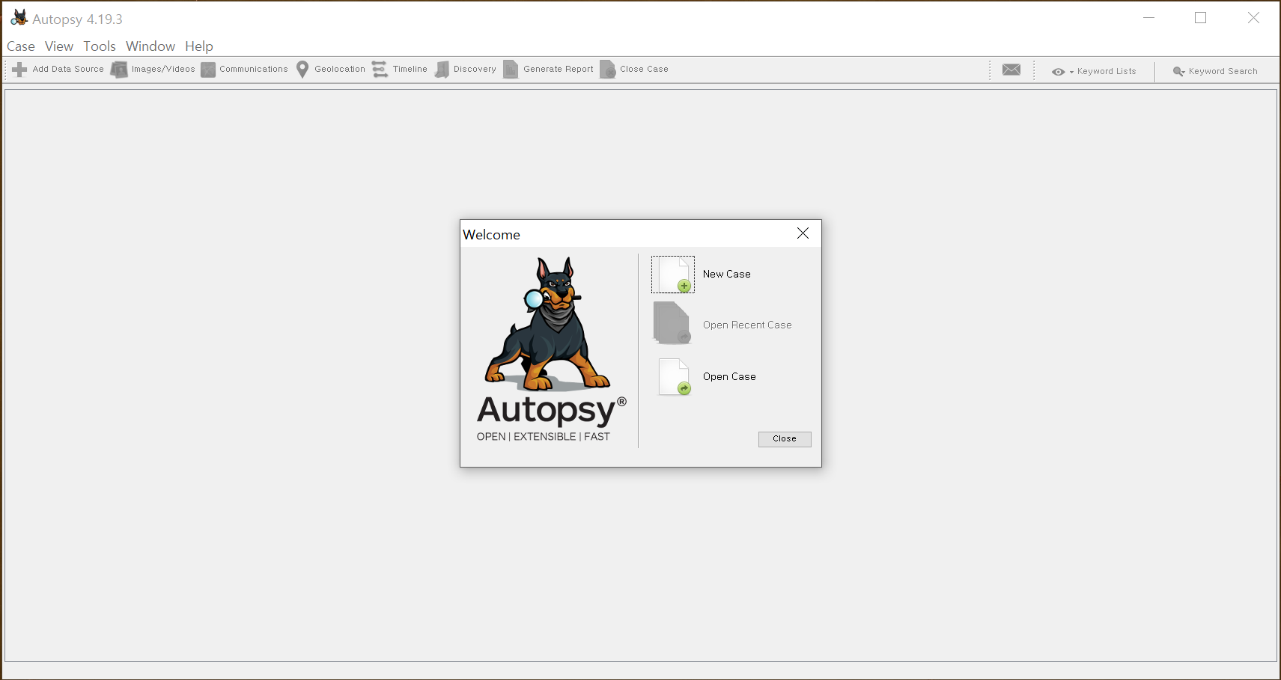Viewport: 1281px width, 680px height.
Task: Click the Open Case label
Action: [729, 377]
